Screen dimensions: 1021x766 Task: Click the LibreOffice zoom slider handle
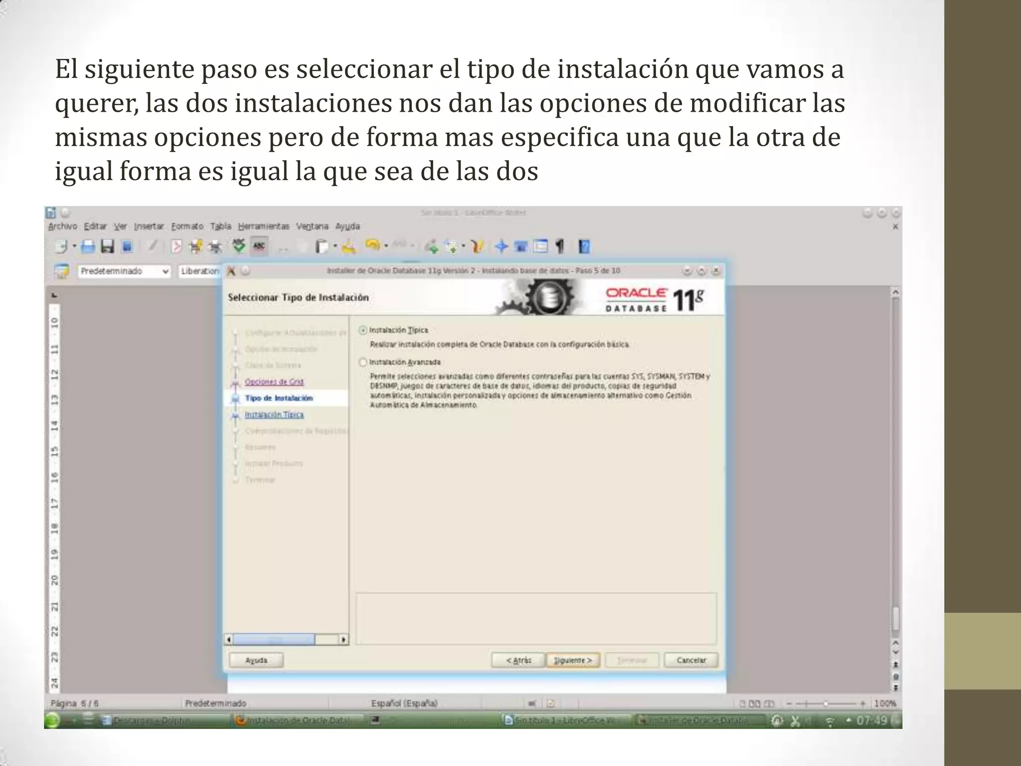point(826,704)
